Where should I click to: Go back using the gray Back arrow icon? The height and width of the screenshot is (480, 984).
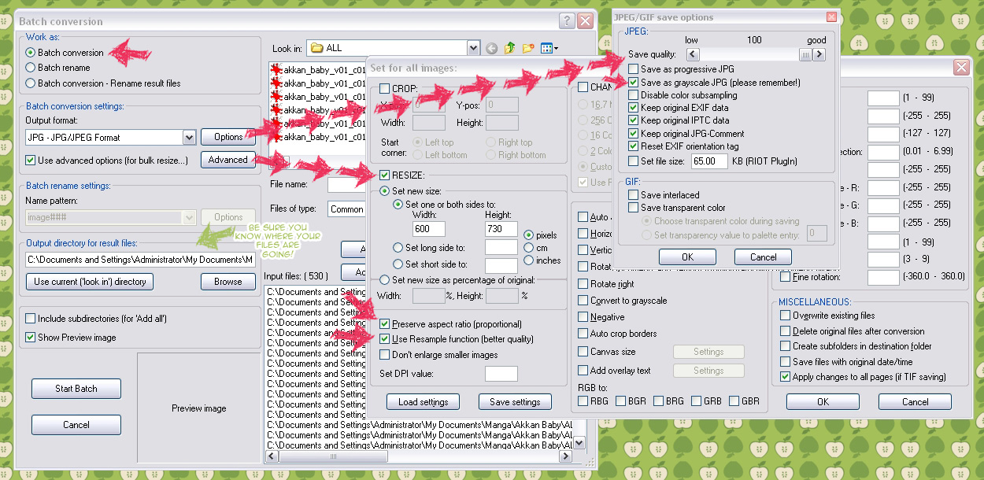coord(492,48)
